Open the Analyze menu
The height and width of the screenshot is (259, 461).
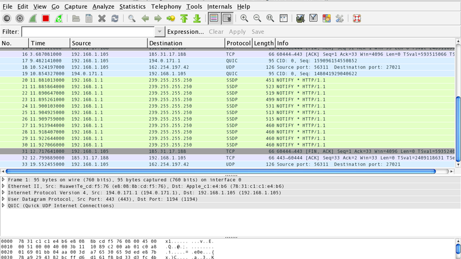click(x=103, y=7)
